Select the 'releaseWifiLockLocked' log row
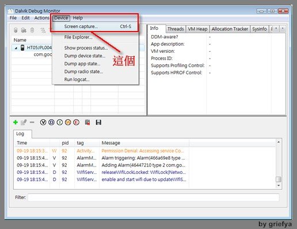297x229 pixels. (145, 172)
